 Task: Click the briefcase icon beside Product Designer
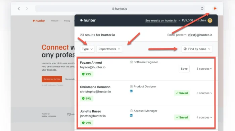point(131,86)
